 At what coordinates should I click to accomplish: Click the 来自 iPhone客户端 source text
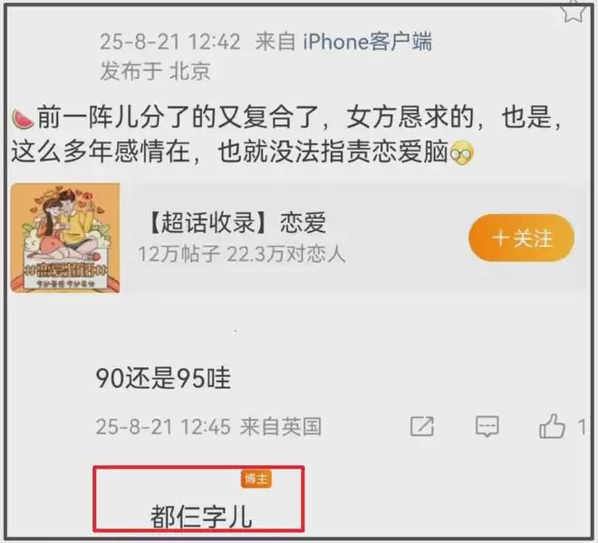click(x=343, y=42)
